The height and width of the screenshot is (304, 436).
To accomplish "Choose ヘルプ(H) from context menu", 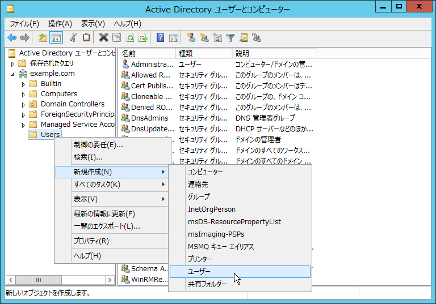I will click(112, 255).
